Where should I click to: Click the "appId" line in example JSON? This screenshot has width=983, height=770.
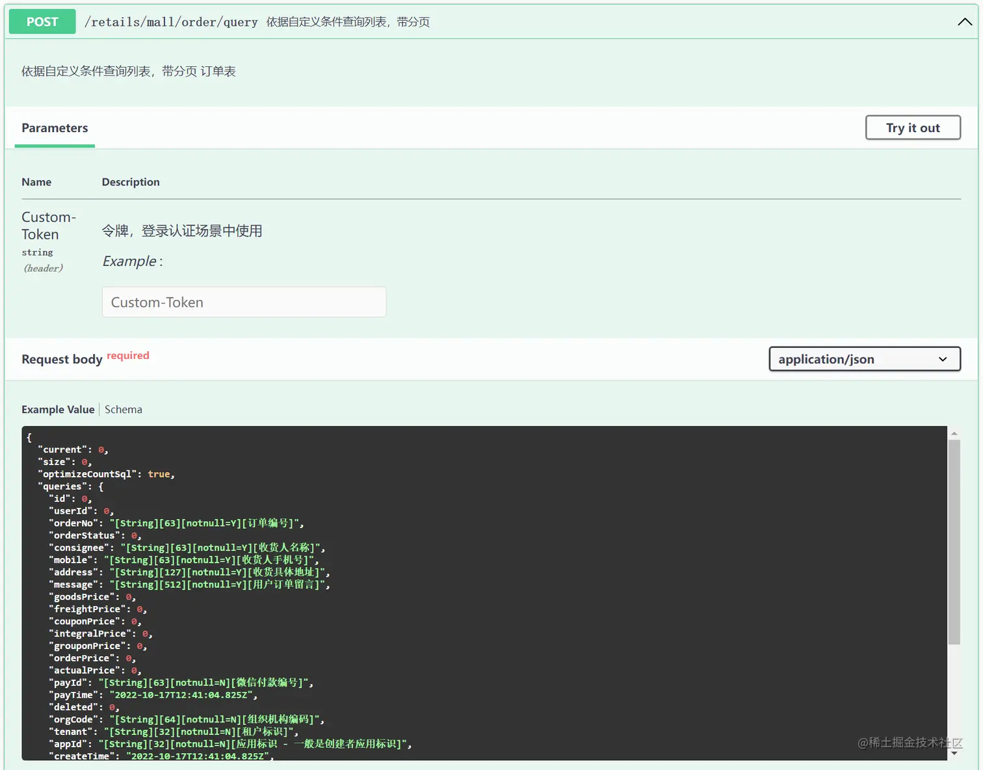(x=230, y=744)
